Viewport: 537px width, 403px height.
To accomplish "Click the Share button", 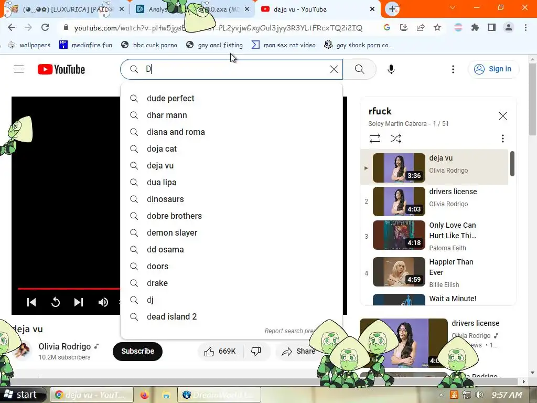I will 298,351.
